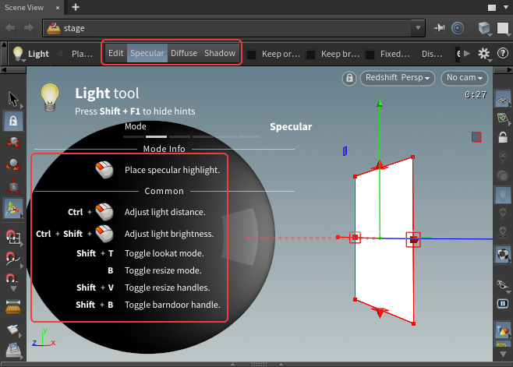Enable the Keep or... checkbox
Viewport: 513px width, 367px height.
coord(251,55)
